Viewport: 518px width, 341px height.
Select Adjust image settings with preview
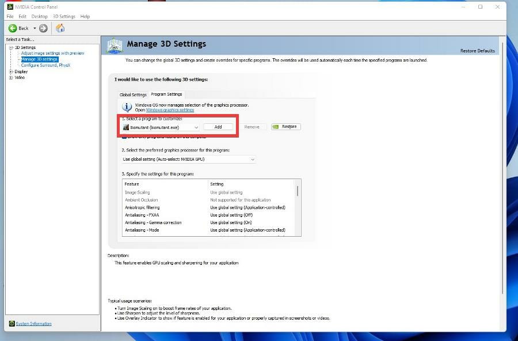point(52,53)
